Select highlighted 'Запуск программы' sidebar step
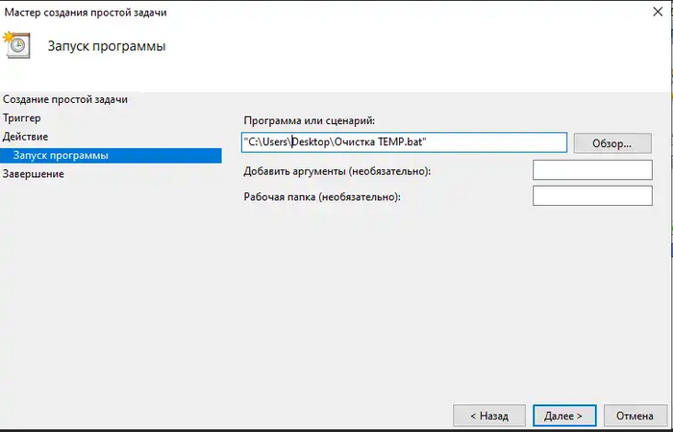 (x=62, y=155)
